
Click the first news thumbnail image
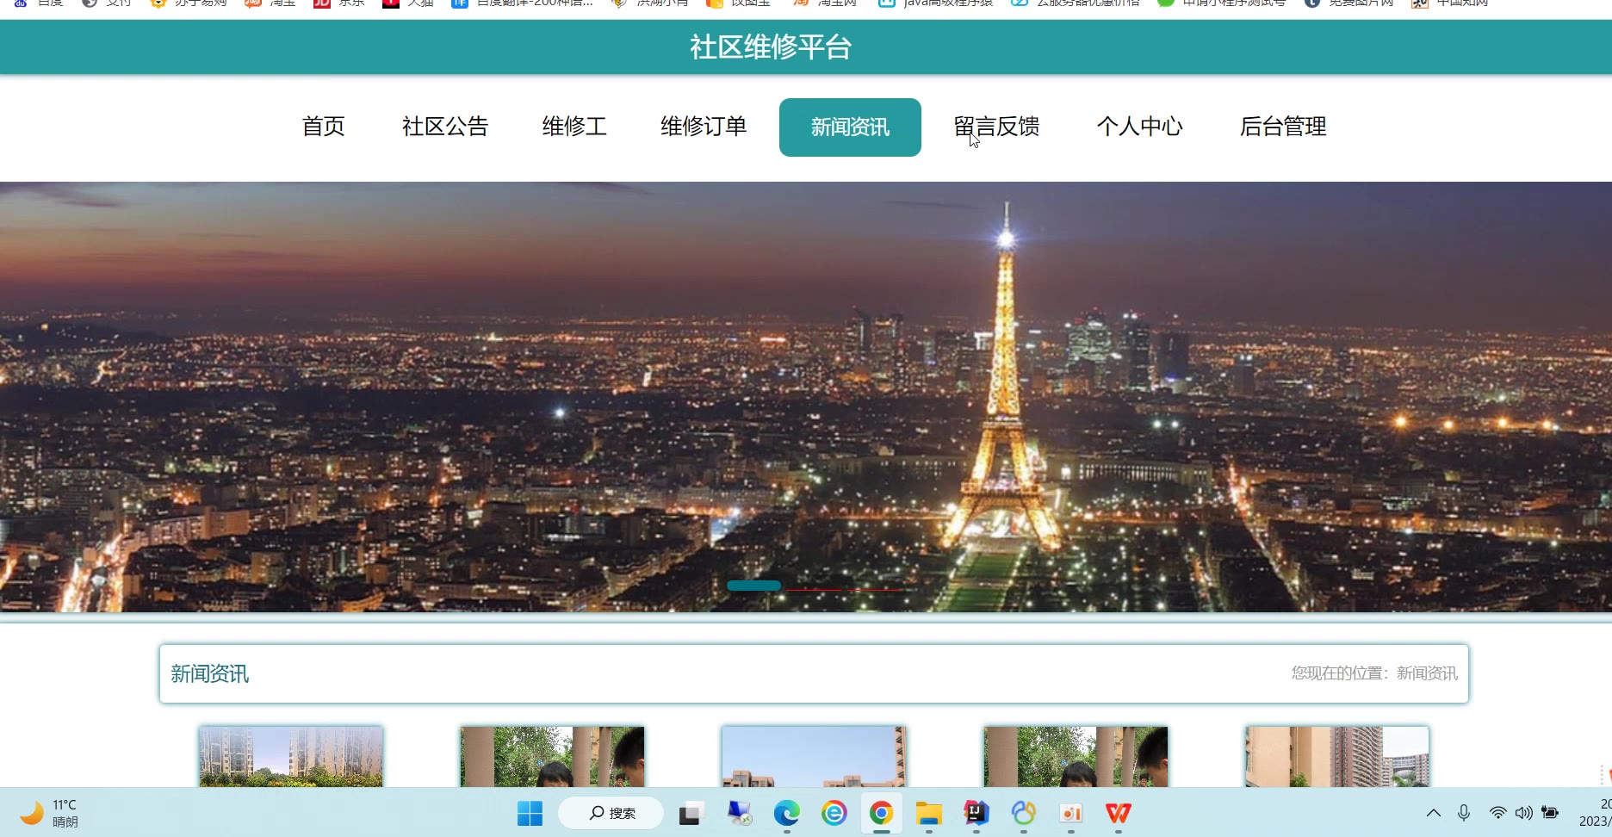[x=291, y=756]
